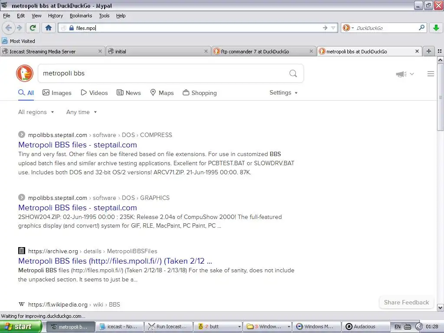Screen dimensions: 444x333
Task: Click the page scrollbar up arrow
Action: tap(440, 60)
